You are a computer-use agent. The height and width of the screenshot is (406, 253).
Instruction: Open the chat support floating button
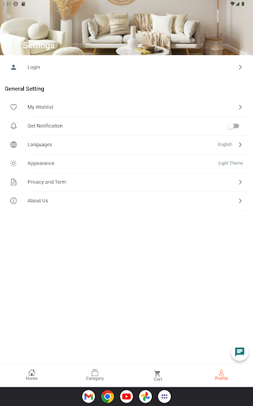[239, 352]
